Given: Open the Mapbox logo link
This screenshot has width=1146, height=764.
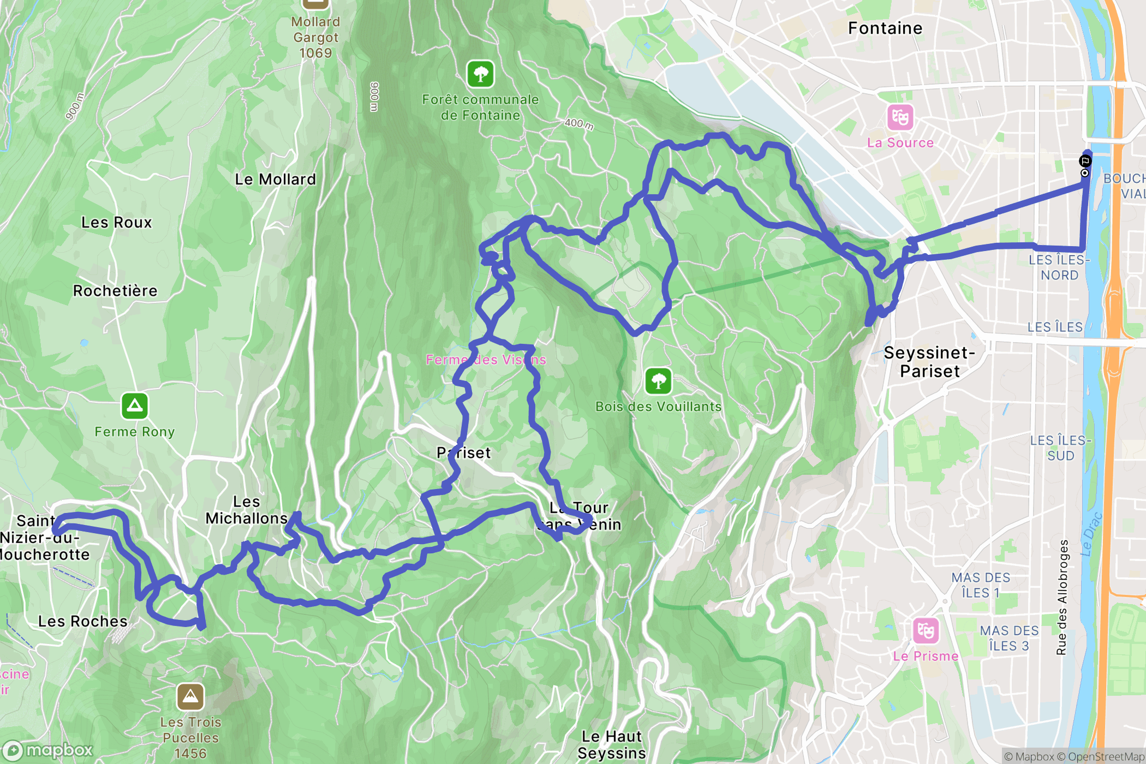Looking at the screenshot, I should (x=47, y=751).
